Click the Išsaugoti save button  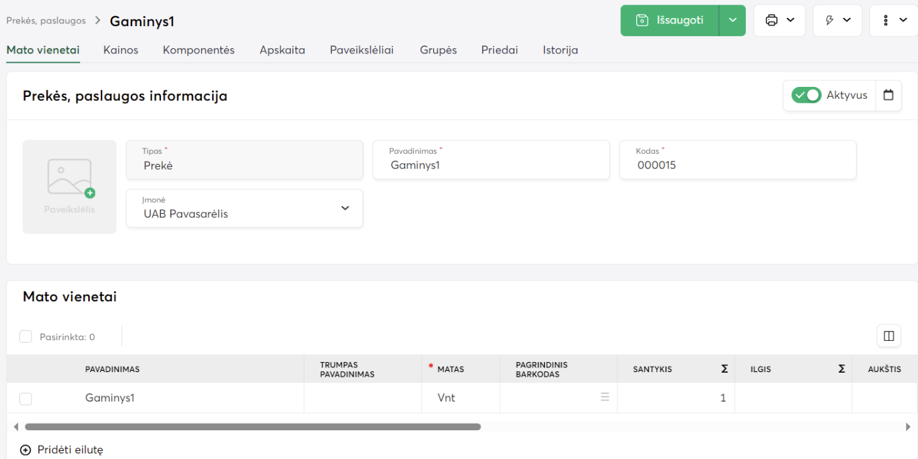point(670,20)
